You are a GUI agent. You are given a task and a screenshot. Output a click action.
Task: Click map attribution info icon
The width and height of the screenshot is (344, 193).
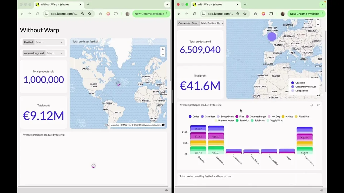tap(163, 125)
